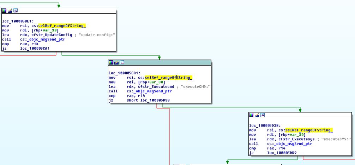Click the "executeCMD:" comment
Image resolution: width=355 pixels, height=165 pixels.
[x=196, y=87]
